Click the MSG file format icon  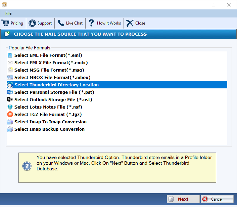10,70
